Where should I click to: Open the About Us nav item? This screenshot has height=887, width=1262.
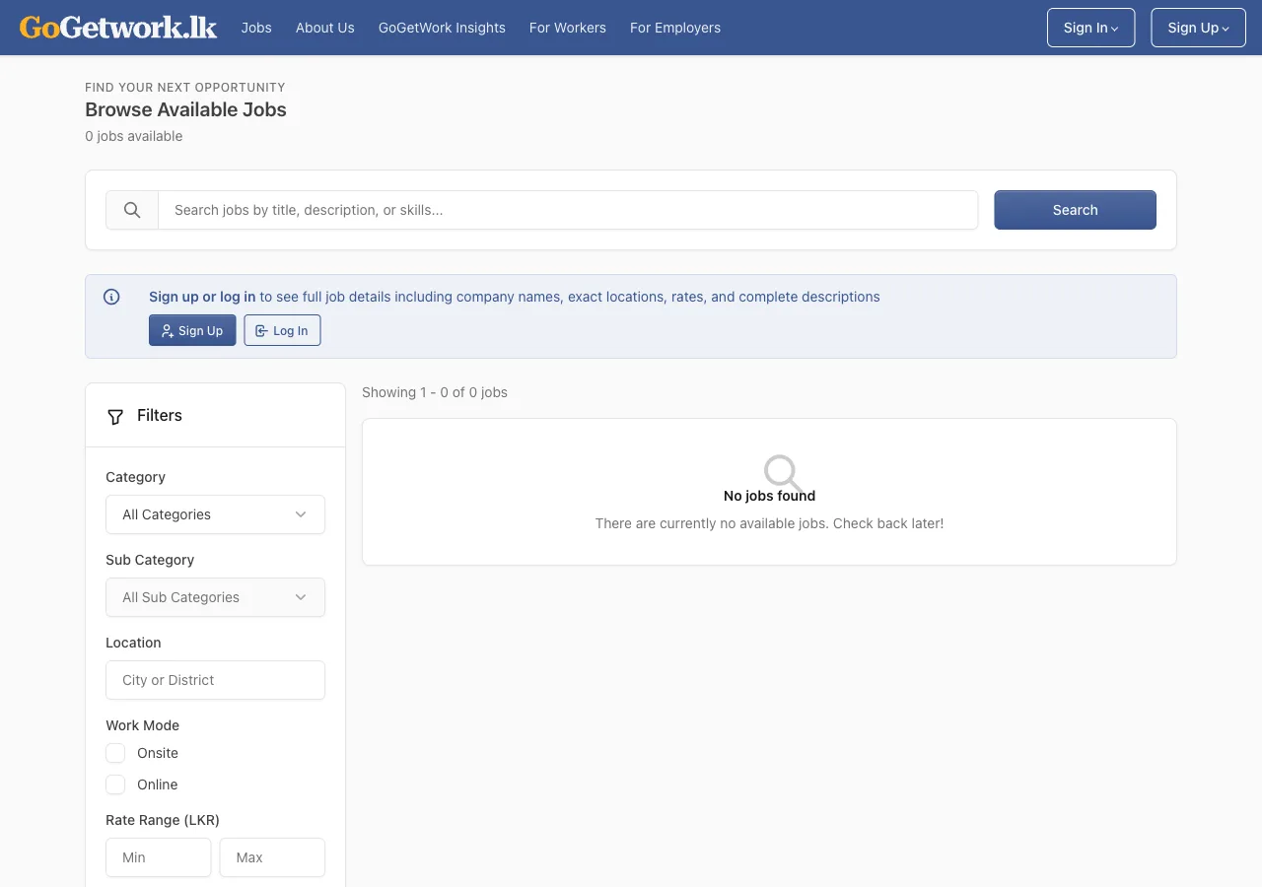click(325, 28)
